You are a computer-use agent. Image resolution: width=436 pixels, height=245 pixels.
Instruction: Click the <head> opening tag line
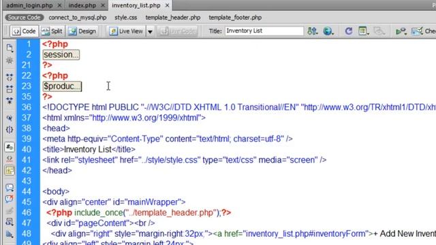coord(56,129)
